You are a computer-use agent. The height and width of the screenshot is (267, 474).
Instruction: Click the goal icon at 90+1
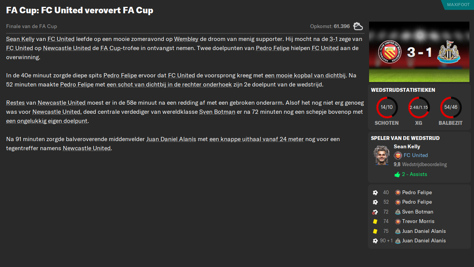click(375, 241)
